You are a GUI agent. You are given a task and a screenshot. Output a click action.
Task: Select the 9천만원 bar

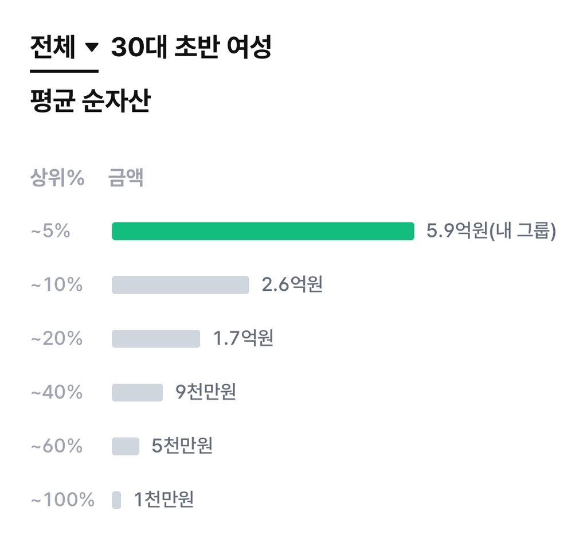(137, 393)
